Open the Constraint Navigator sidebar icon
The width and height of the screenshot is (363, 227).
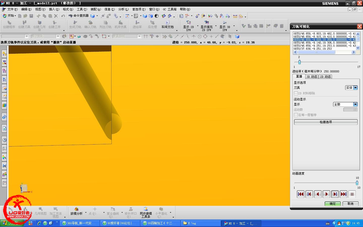[4, 62]
